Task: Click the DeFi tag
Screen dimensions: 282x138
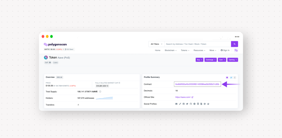Action: tap(48, 62)
